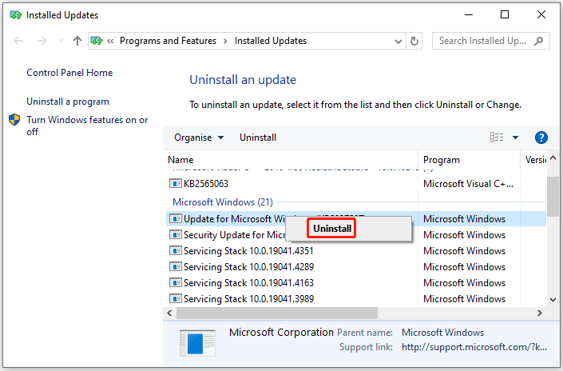Click the Installed Updates title bar icon

[15, 15]
